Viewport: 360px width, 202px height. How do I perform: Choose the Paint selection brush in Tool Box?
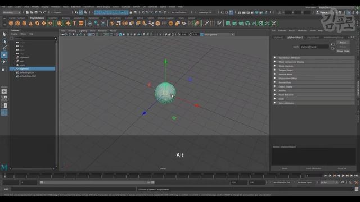[4, 48]
